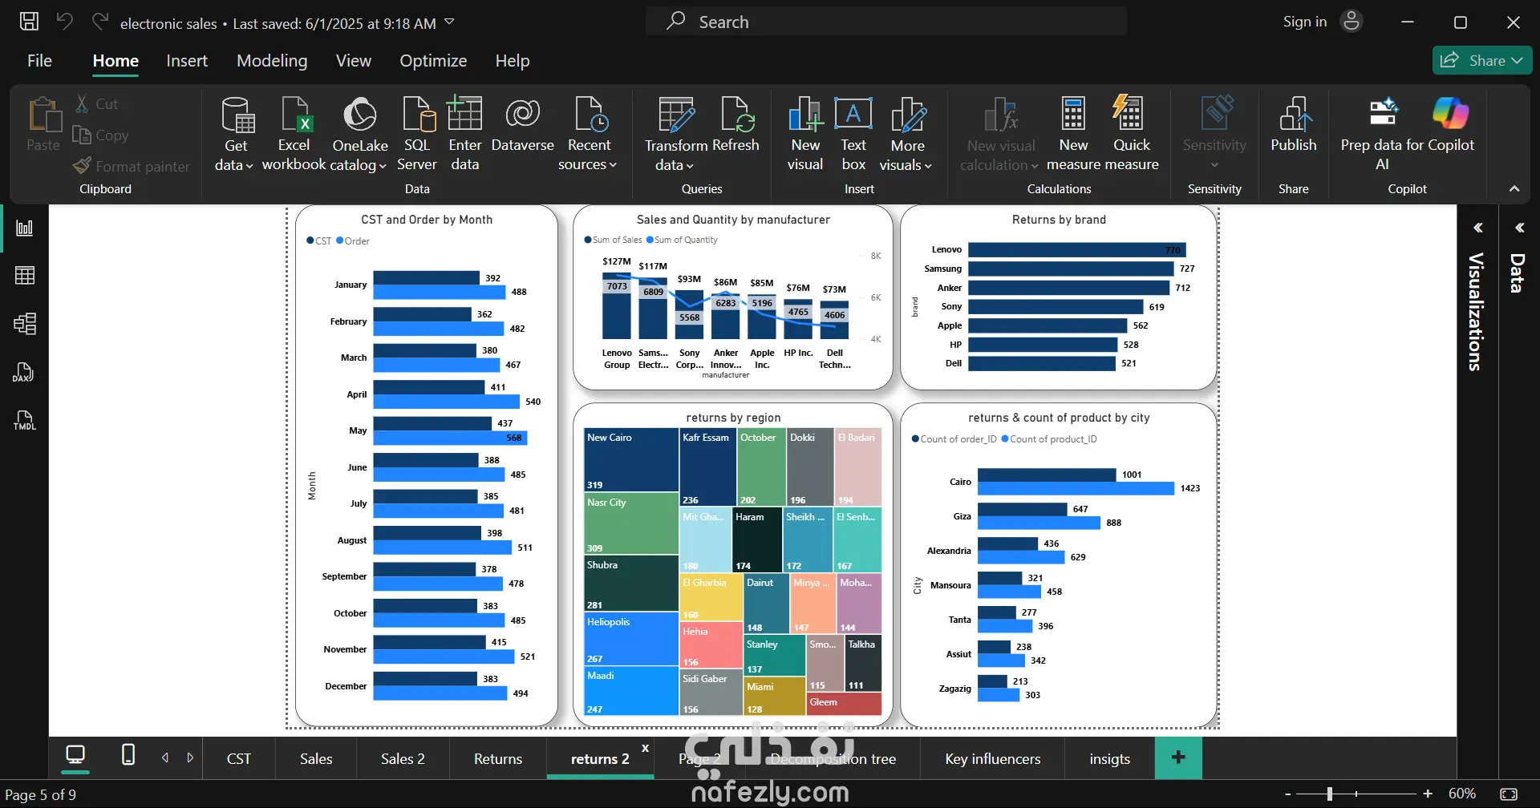This screenshot has height=808, width=1540.
Task: Open the File menu
Action: point(39,61)
